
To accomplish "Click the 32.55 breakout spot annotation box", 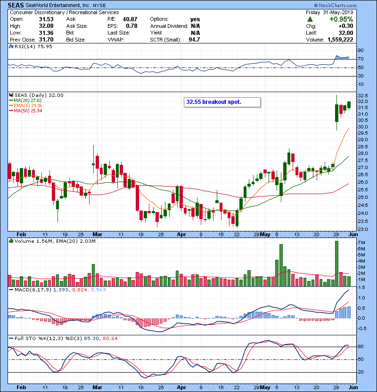I will pyautogui.click(x=222, y=102).
